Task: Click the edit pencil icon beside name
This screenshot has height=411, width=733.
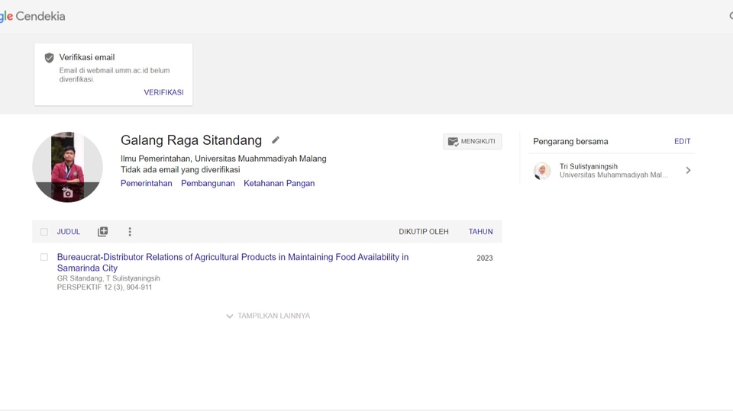Action: 276,140
